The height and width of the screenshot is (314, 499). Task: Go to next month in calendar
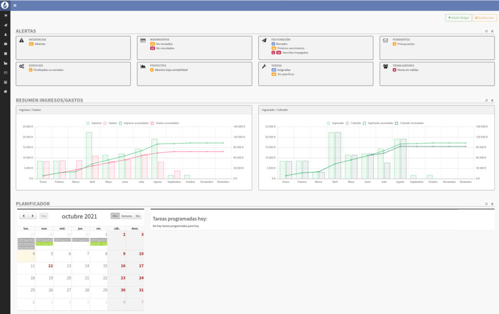[x=33, y=216]
